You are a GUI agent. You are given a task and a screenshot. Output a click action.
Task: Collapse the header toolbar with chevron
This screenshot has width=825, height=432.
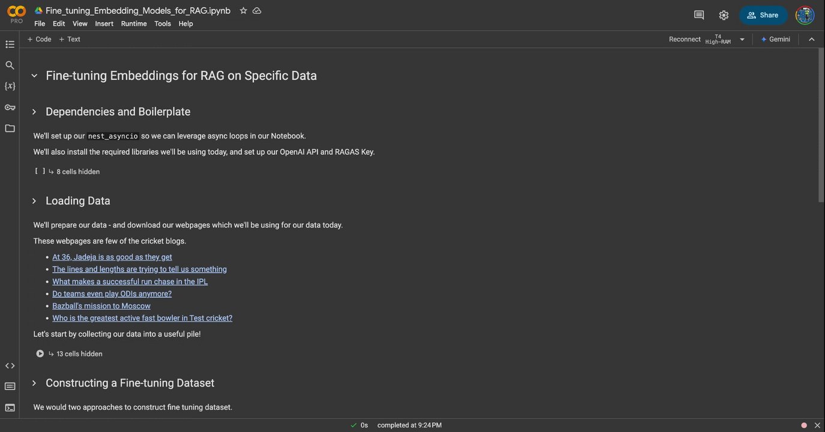click(812, 39)
